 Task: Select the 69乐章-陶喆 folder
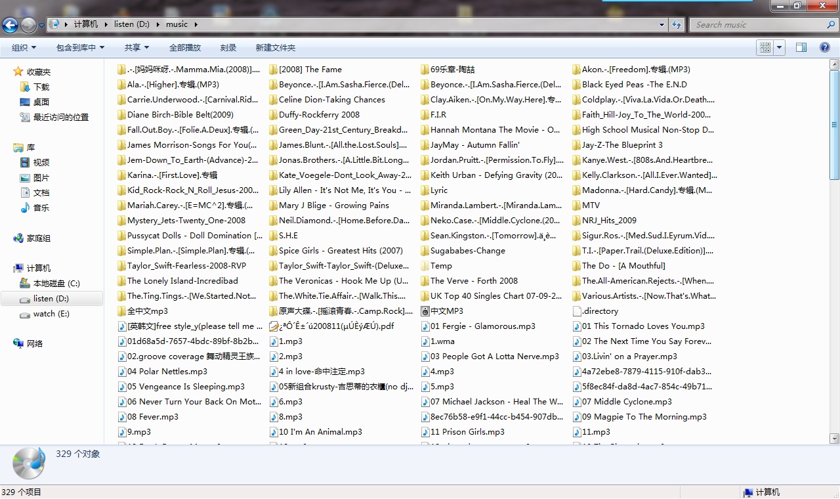point(448,69)
